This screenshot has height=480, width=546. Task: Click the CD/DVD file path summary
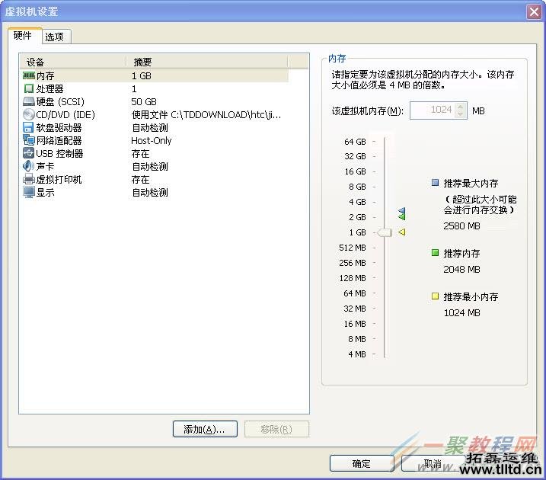206,114
